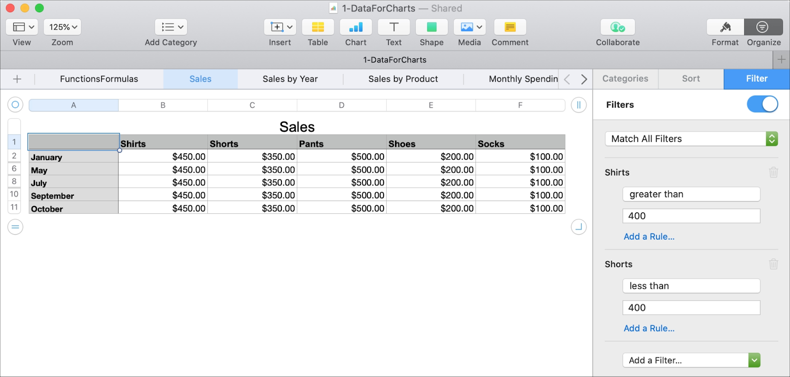
Task: Select column C header
Action: tap(252, 105)
